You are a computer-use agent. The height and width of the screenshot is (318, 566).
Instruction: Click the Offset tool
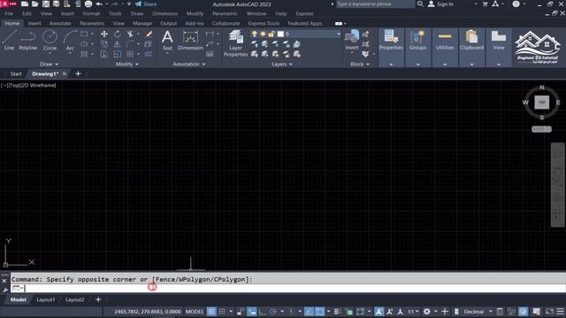[x=149, y=54]
